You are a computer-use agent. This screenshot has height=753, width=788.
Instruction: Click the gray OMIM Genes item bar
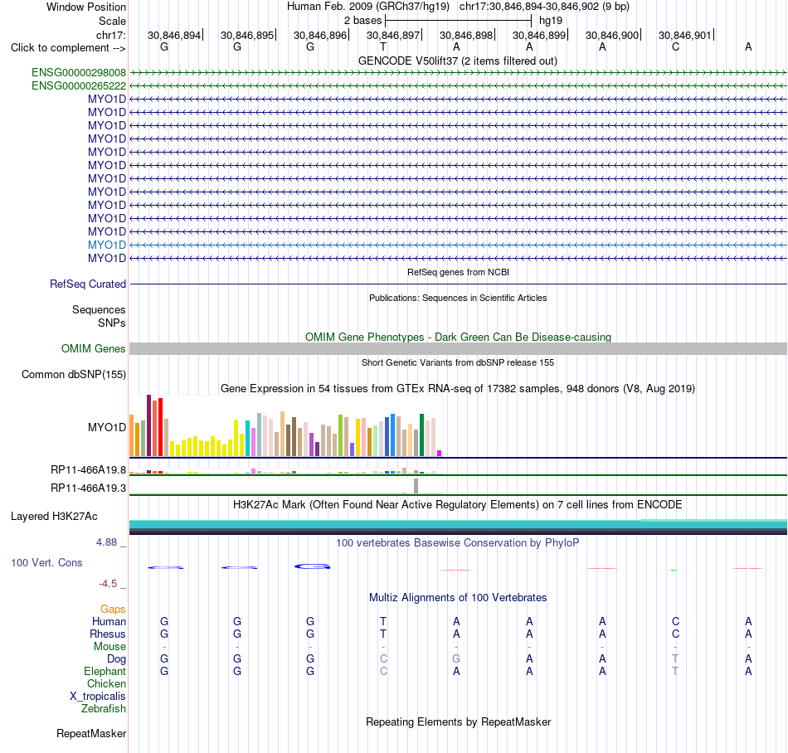pyautogui.click(x=458, y=348)
